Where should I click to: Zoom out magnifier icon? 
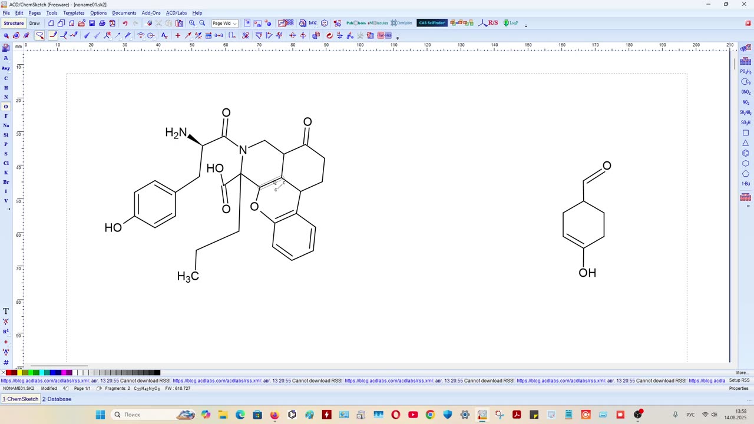click(x=202, y=23)
